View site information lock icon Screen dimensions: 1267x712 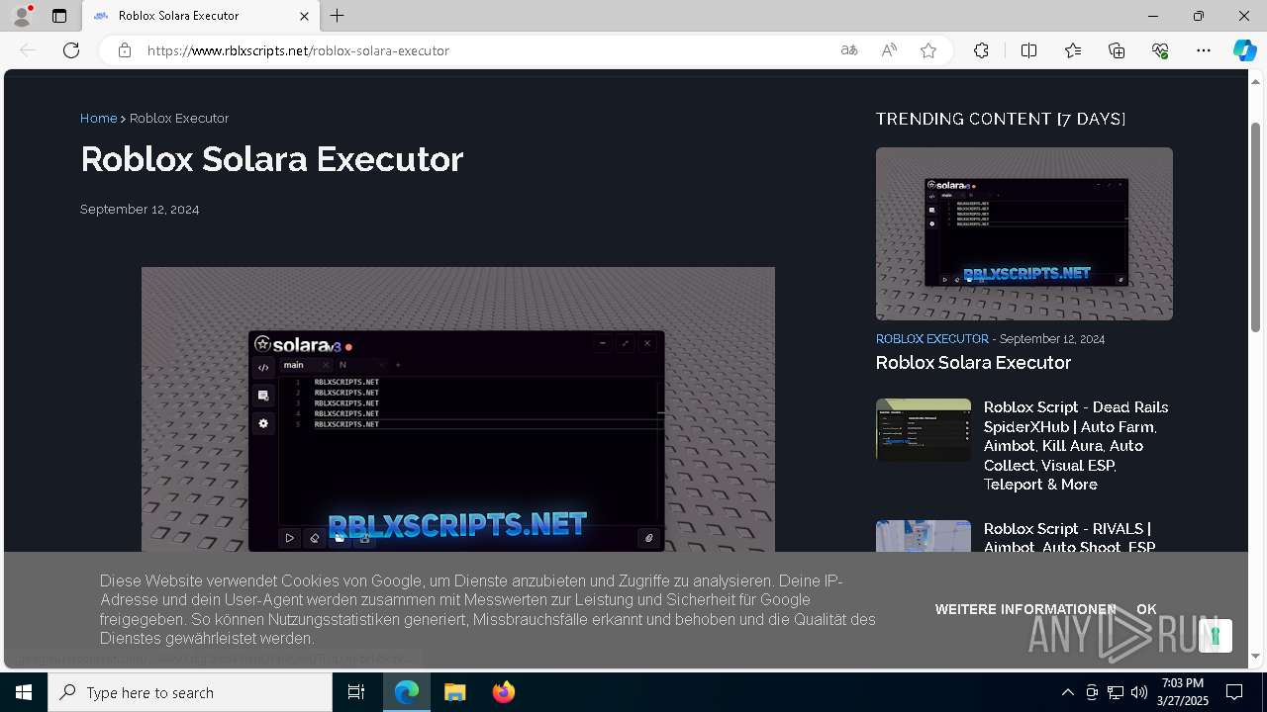click(125, 50)
